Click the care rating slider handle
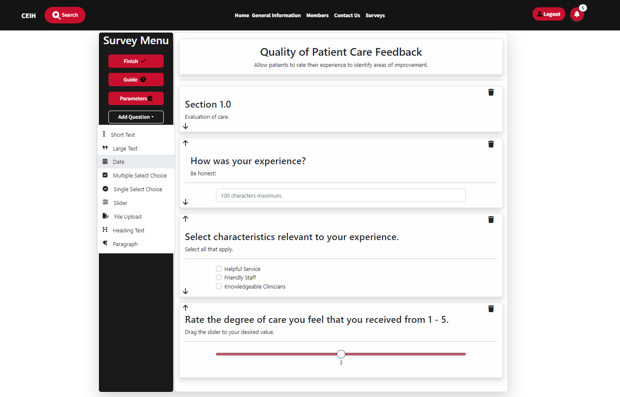This screenshot has width=620, height=397. (341, 354)
